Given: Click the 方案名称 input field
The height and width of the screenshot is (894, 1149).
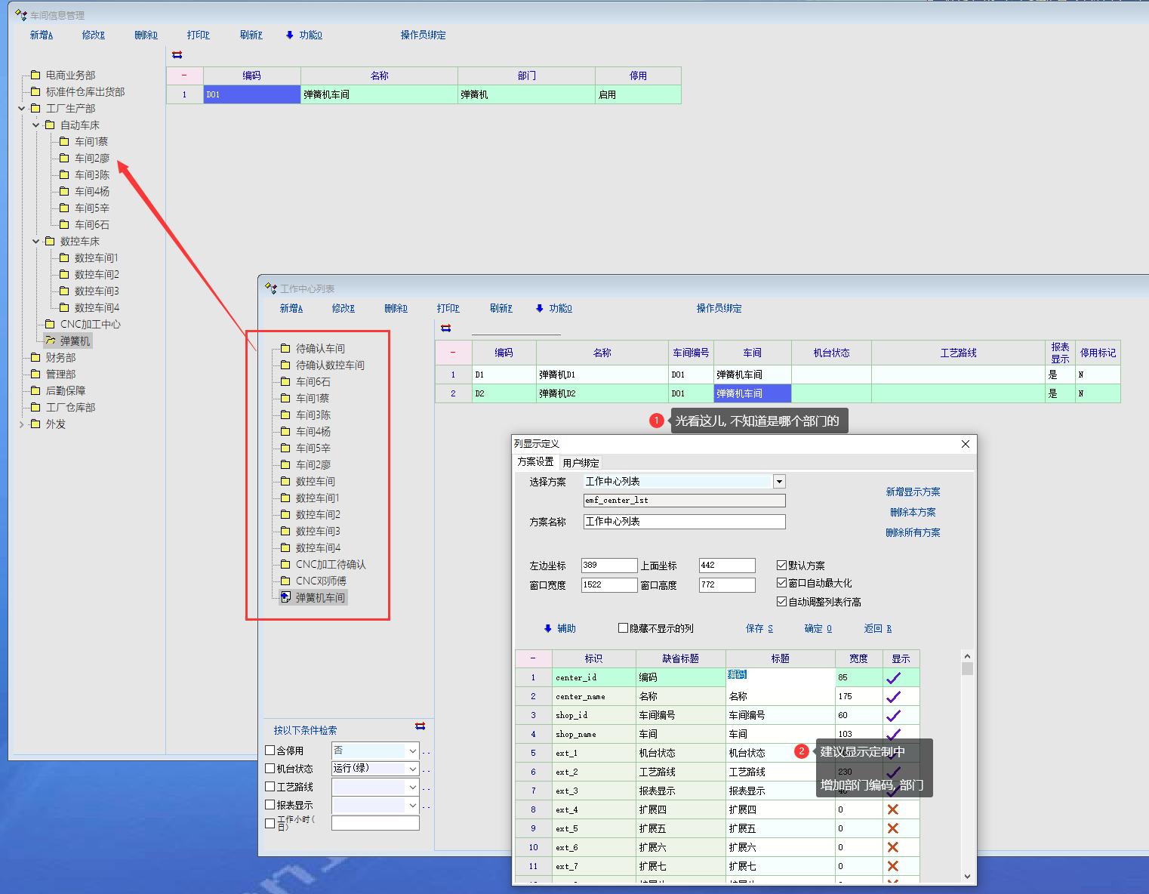Looking at the screenshot, I should pyautogui.click(x=684, y=522).
